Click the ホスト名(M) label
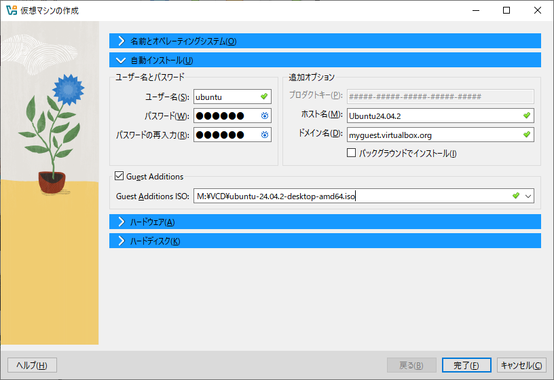 pos(322,114)
